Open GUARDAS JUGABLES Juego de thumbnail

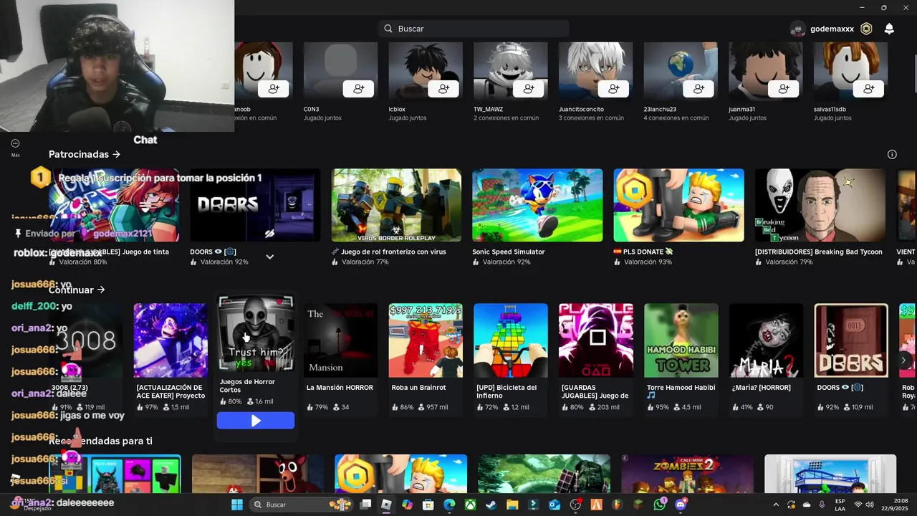596,340
